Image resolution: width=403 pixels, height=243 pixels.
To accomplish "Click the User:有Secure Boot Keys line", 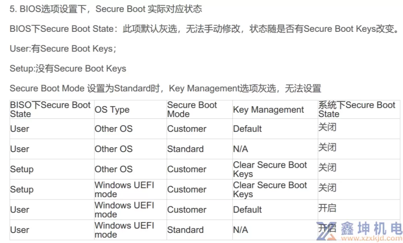I will [63, 49].
